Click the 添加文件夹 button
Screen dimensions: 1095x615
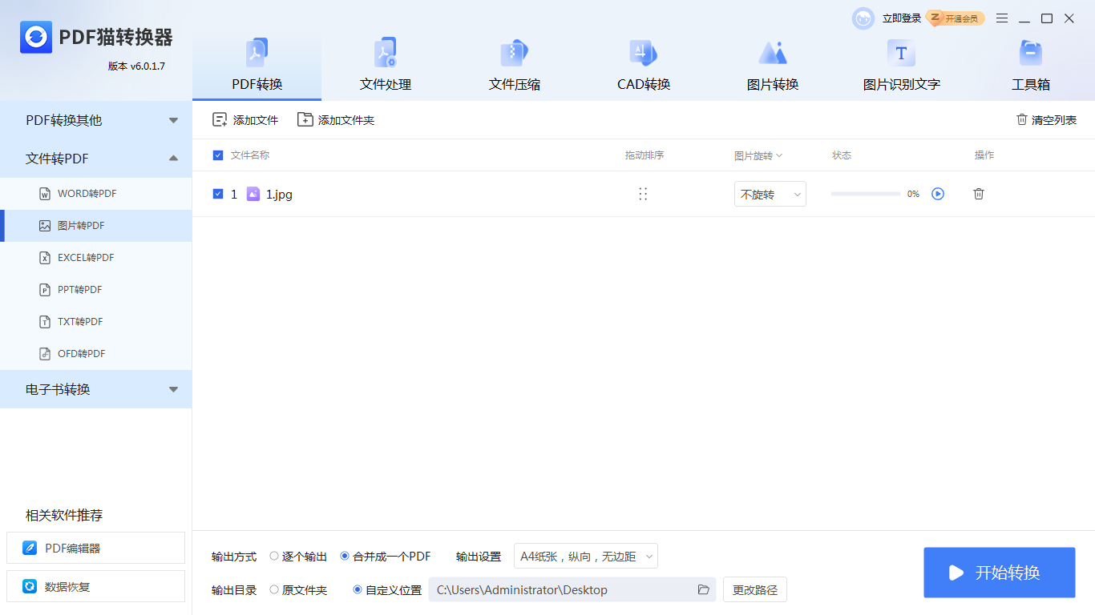[x=336, y=120]
